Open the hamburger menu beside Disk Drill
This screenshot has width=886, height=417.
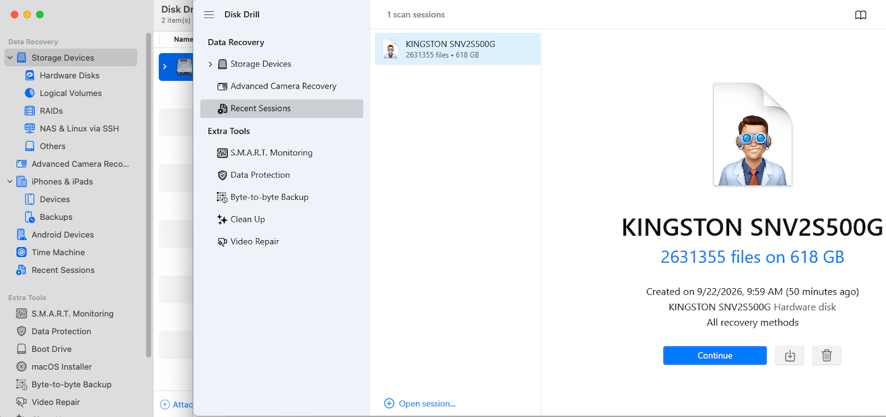[209, 15]
